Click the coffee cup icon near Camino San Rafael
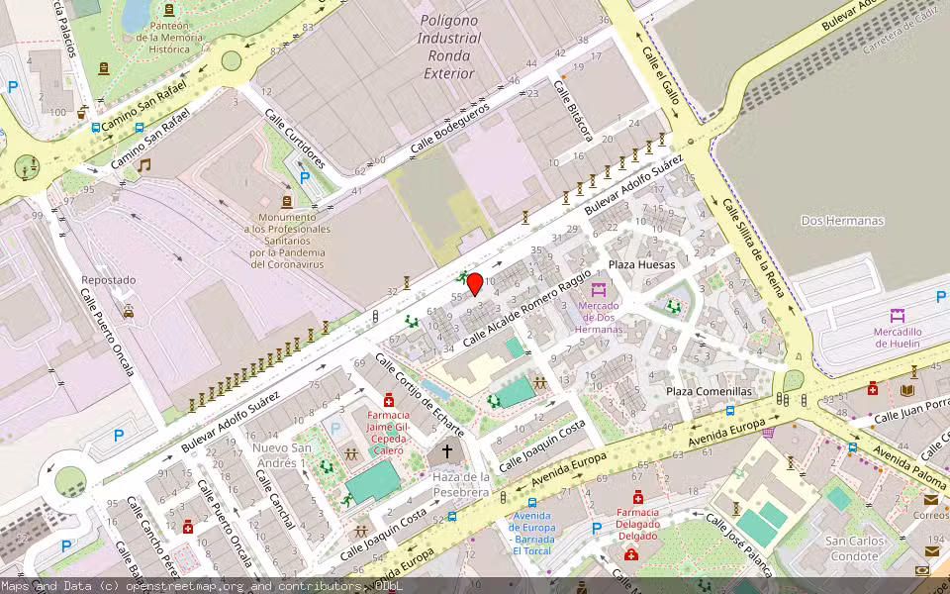 pyautogui.click(x=82, y=112)
